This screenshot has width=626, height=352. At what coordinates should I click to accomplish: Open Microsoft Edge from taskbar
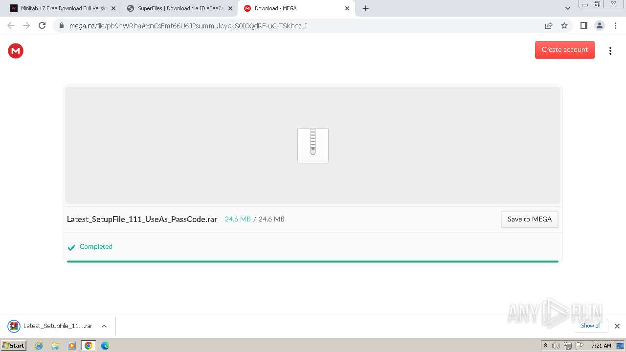click(105, 346)
